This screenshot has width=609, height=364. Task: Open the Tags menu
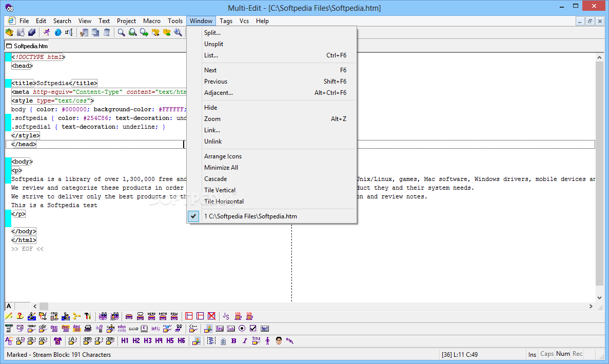click(226, 21)
